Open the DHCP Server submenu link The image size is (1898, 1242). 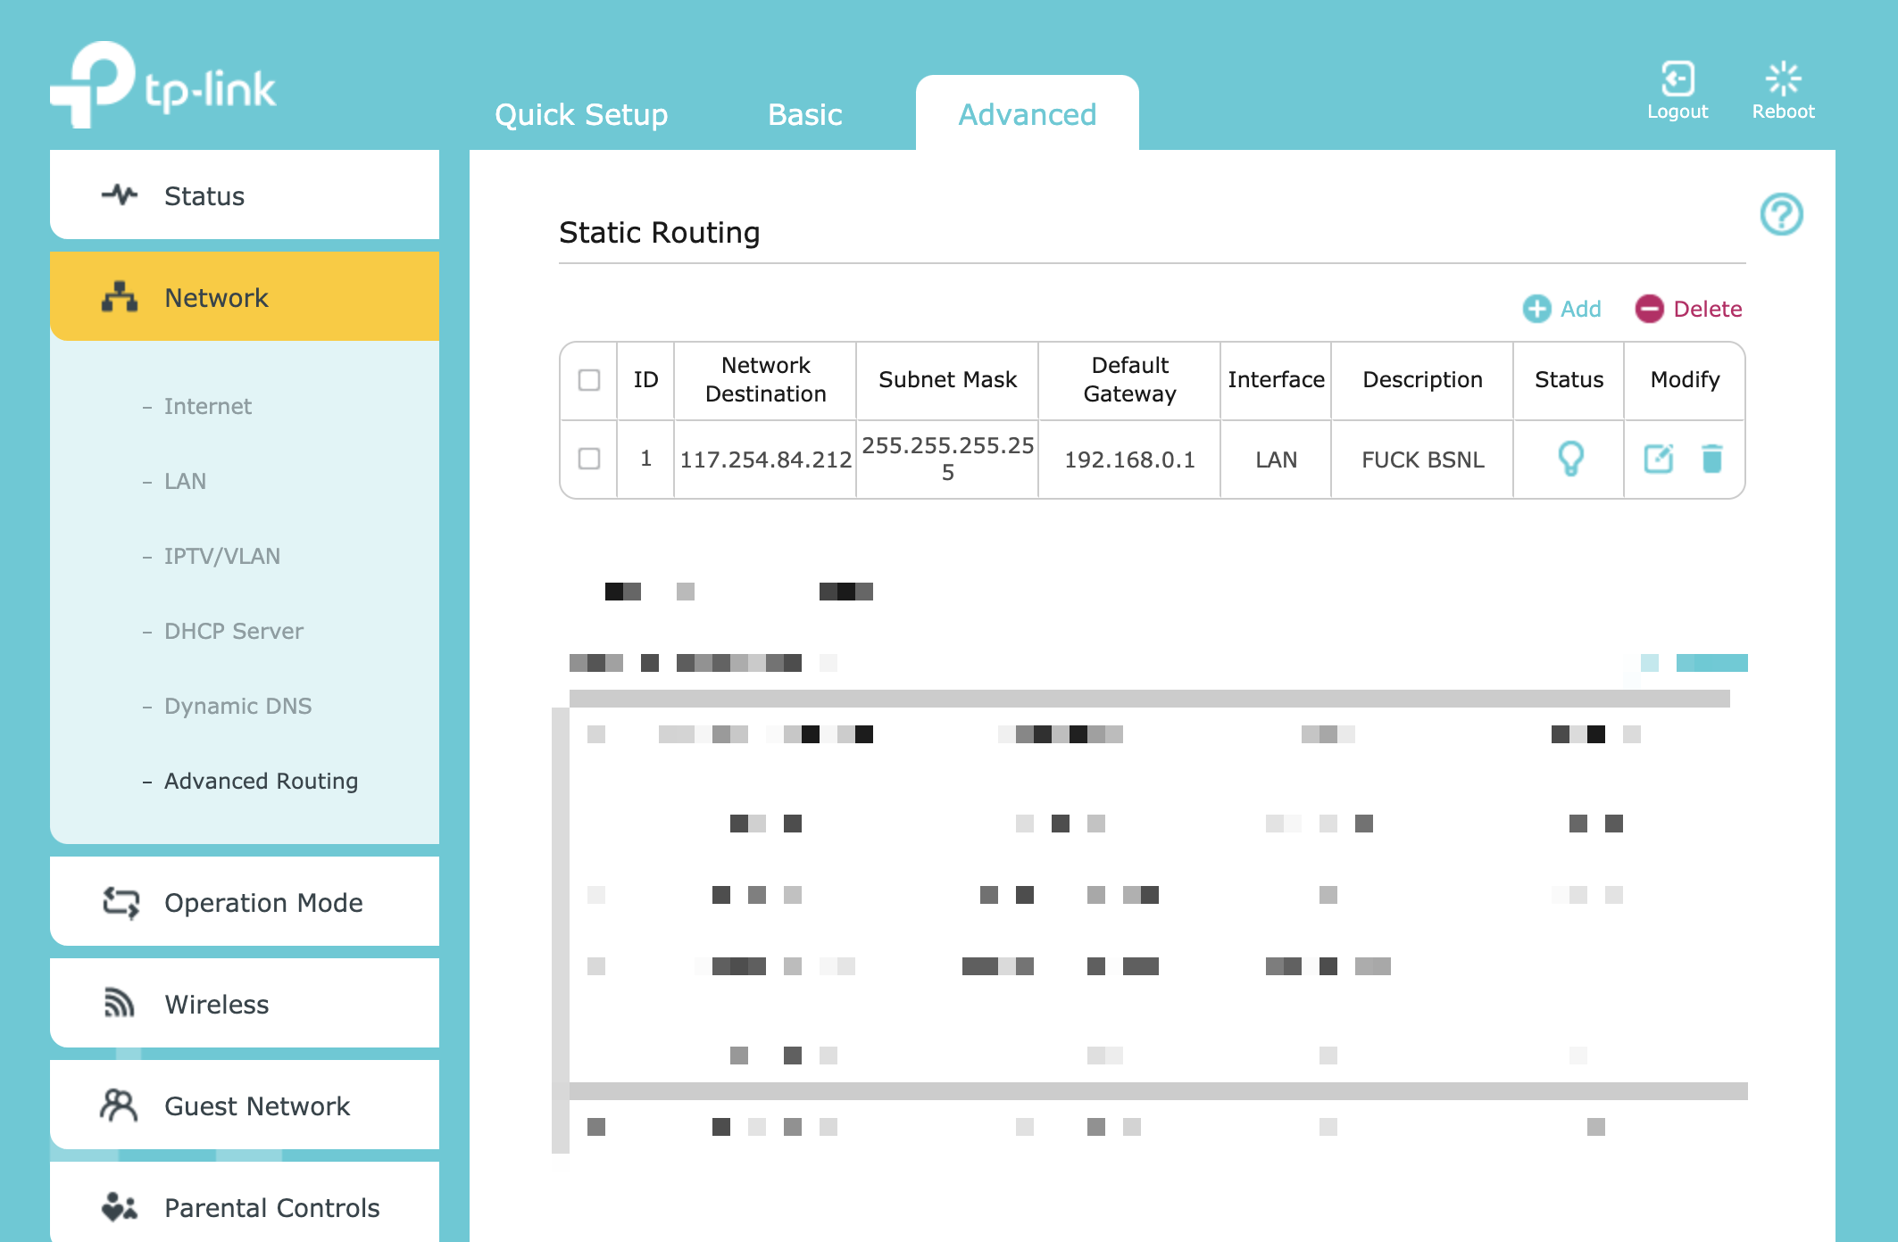pos(233,631)
